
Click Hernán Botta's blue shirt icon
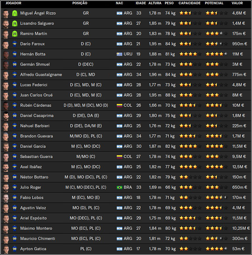point(15,54)
